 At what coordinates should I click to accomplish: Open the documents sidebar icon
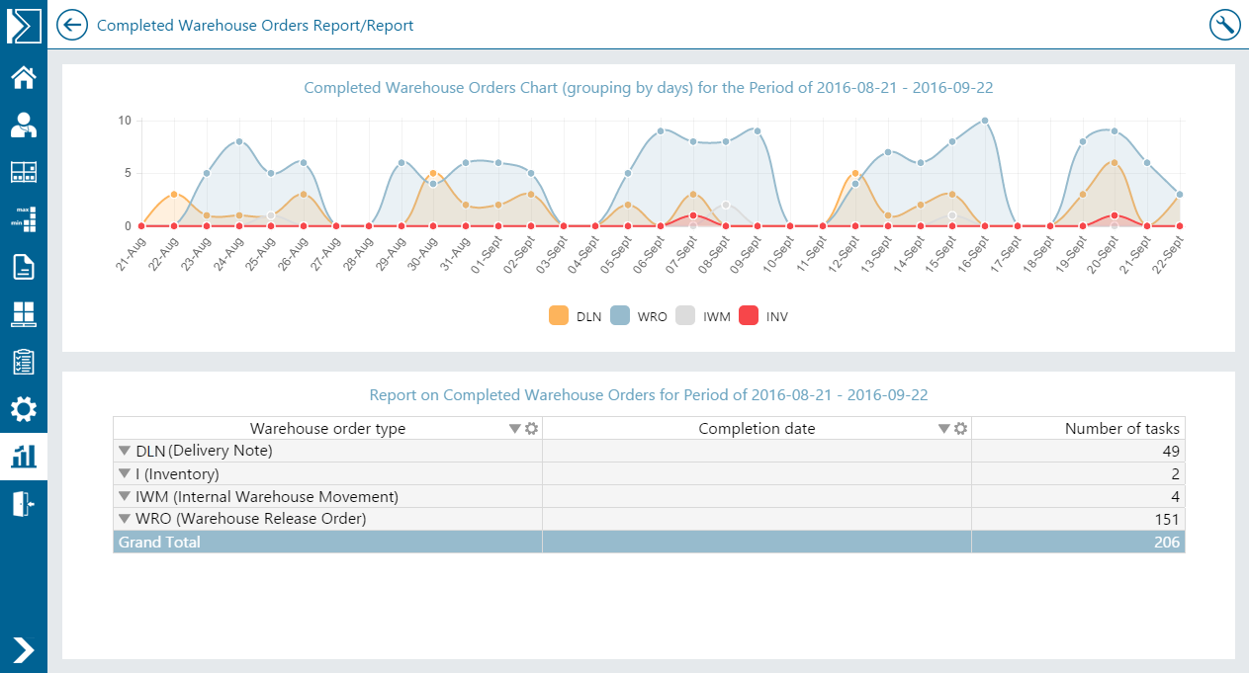click(x=24, y=267)
